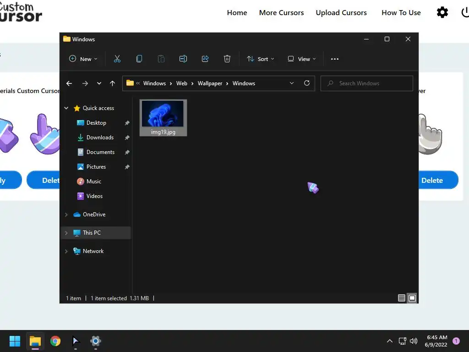
Task: Show hidden system tray icons
Action: [x=390, y=341]
